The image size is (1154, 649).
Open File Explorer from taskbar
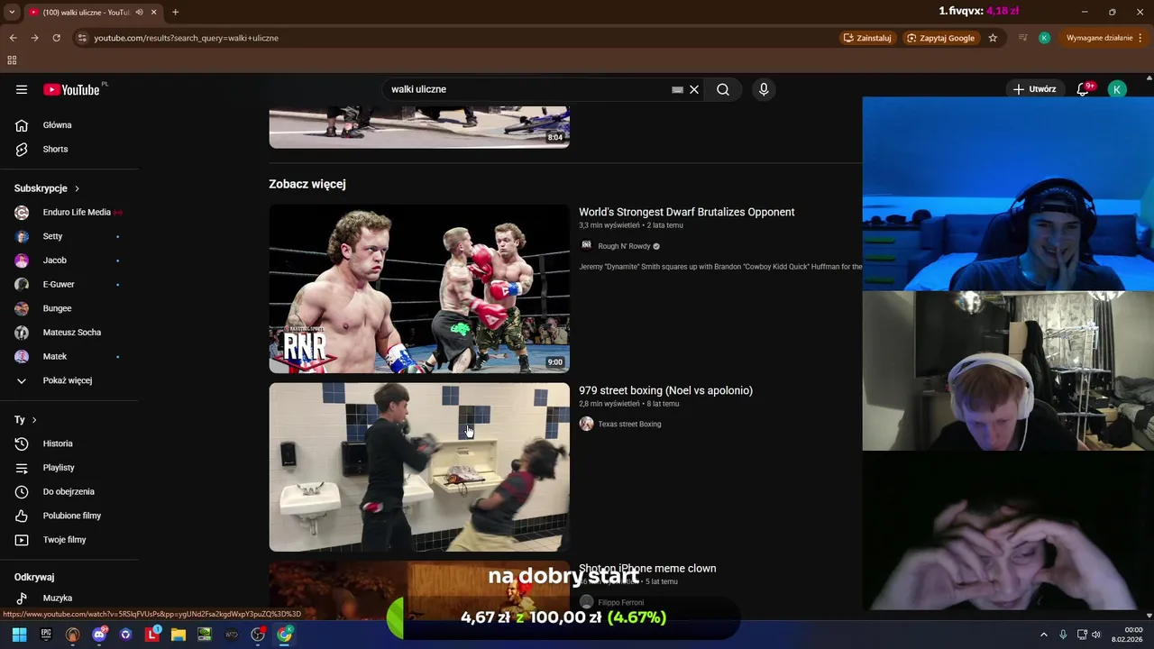point(179,635)
